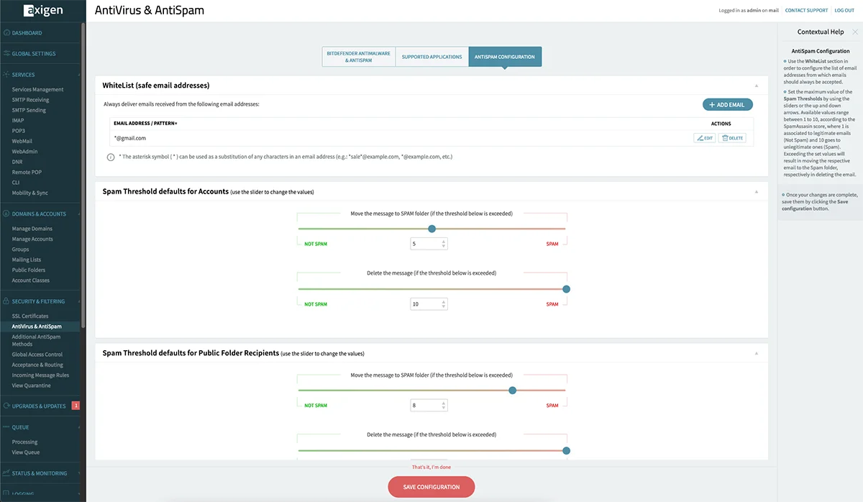Viewport: 863px width, 502px height.
Task: Click the Accounts delete threshold field showing 10
Action: pos(424,304)
